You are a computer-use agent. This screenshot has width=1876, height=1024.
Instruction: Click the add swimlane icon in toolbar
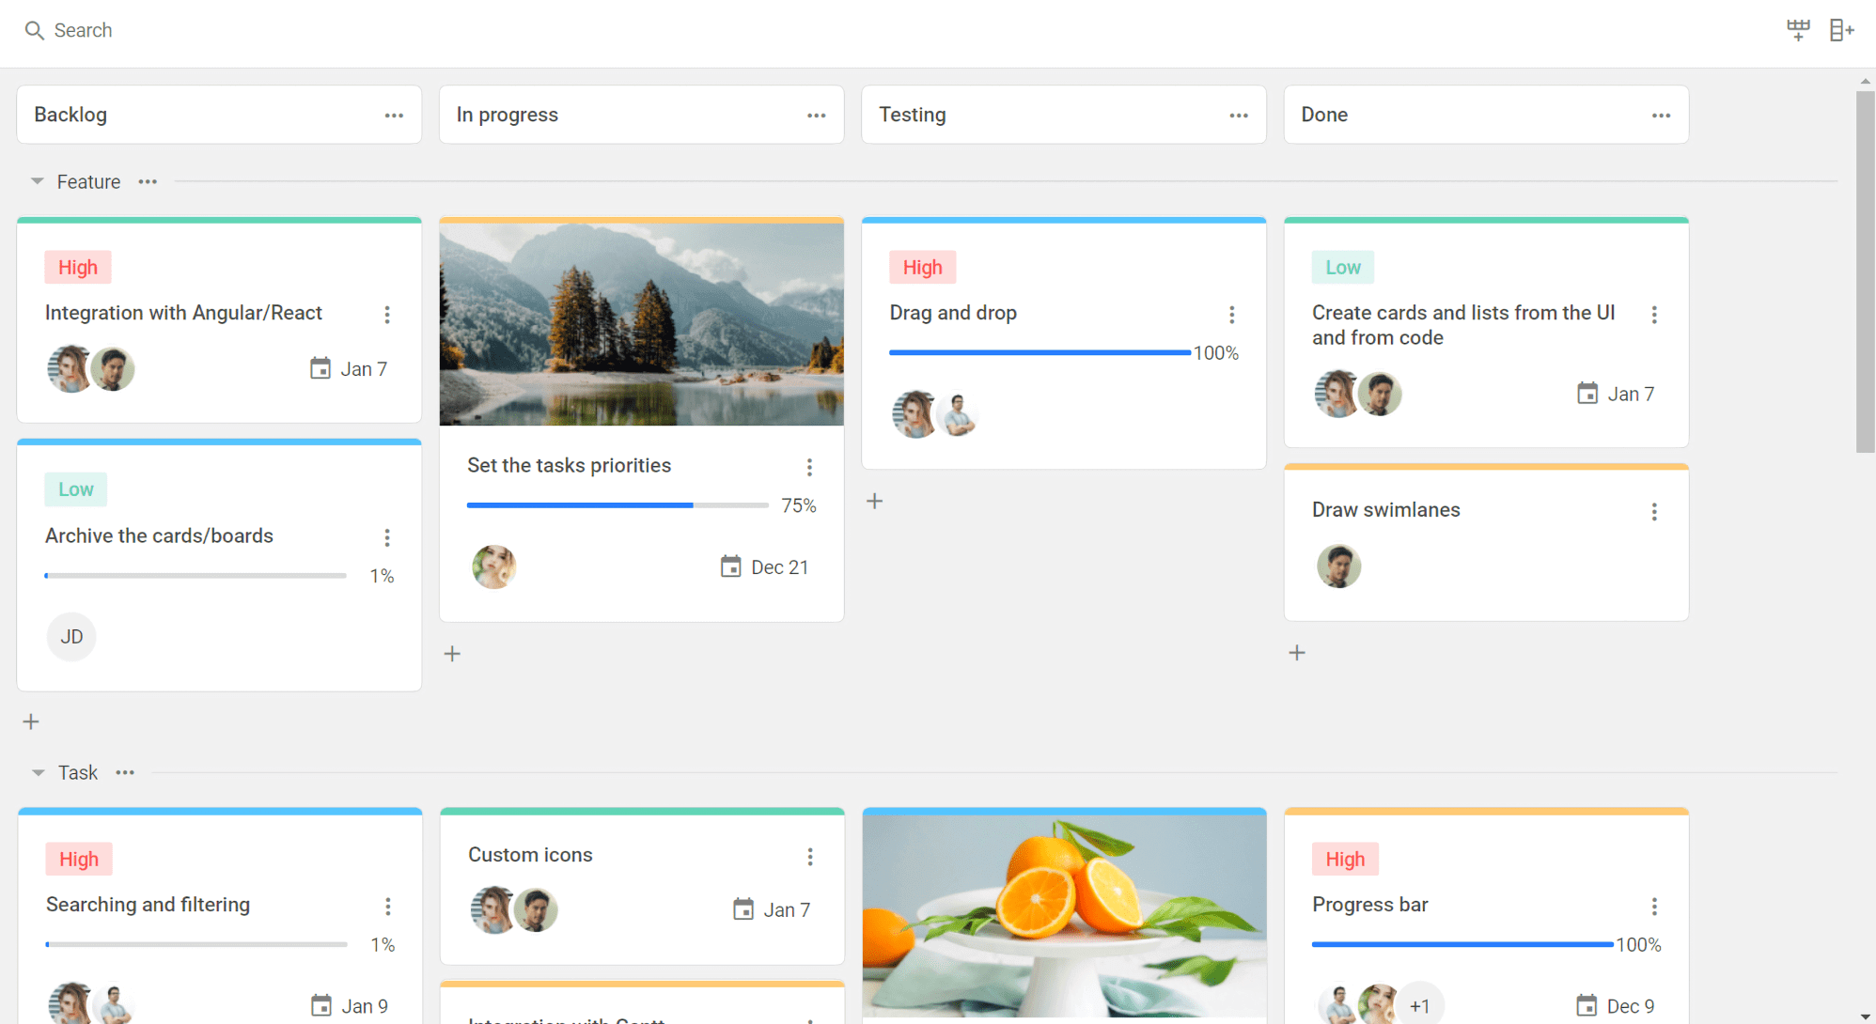tap(1798, 30)
